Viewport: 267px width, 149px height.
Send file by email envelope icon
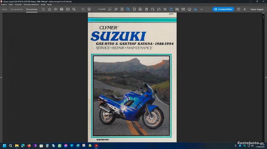click(x=68, y=9)
